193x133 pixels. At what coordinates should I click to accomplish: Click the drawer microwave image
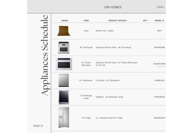64,64
